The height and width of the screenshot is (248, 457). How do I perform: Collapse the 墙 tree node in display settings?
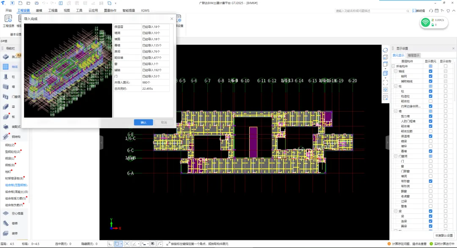[396, 111]
